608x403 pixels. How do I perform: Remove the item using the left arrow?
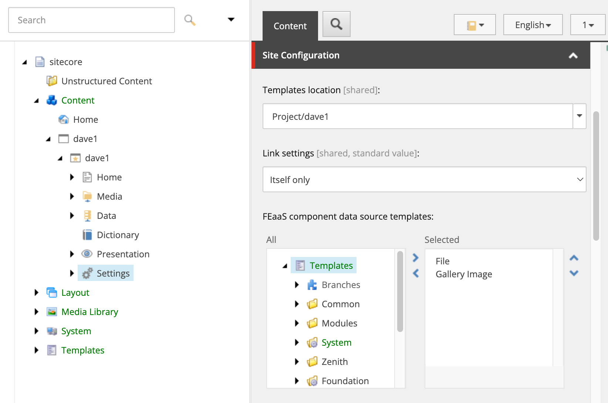(416, 273)
